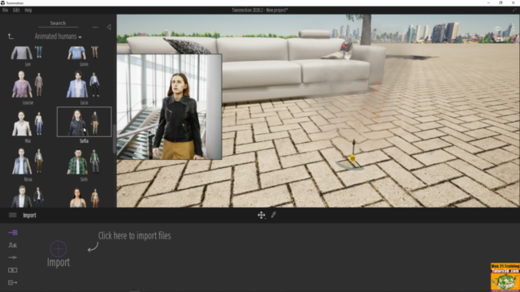Select the Sinh character thumbnail
The width and height of the screenshot is (520, 292).
[x=84, y=161]
